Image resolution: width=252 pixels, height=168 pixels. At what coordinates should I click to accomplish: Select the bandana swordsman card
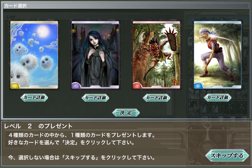pos(218,55)
